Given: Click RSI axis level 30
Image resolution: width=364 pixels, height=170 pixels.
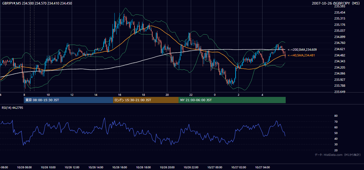Looking at the screenshot, I should pyautogui.click(x=336, y=144).
